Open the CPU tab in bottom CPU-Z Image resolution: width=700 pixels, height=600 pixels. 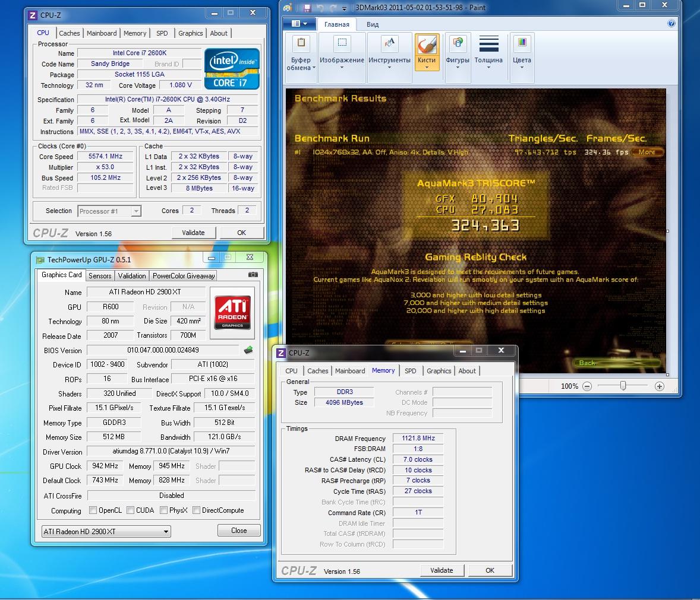click(x=291, y=371)
